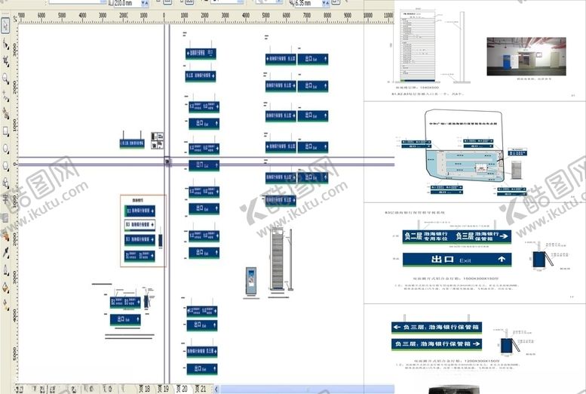Select the Text tool
This screenshot has width=586, height=394.
click(x=5, y=200)
